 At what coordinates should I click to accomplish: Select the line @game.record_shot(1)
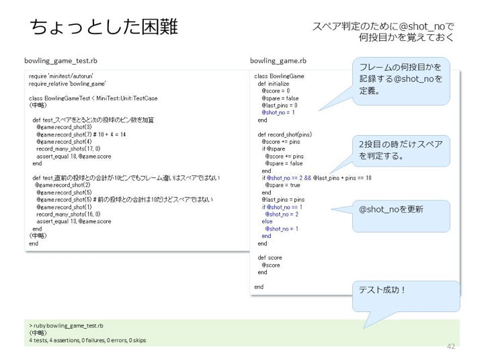click(x=64, y=207)
